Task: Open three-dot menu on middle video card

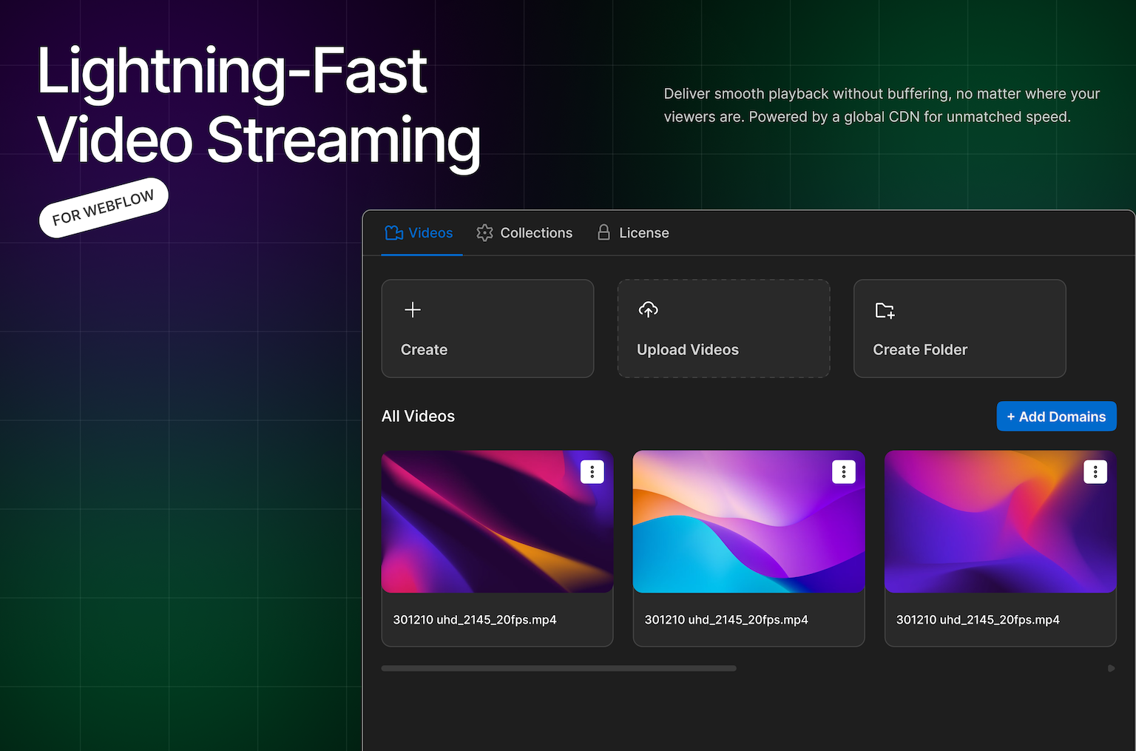Action: pos(843,472)
